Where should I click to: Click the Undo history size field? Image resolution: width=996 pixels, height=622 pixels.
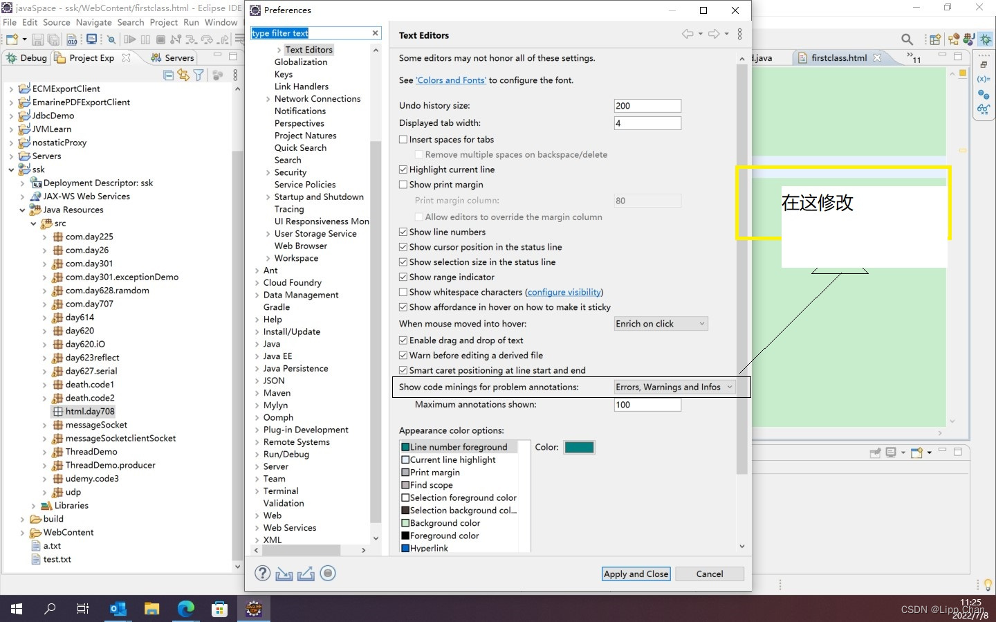[x=647, y=106]
